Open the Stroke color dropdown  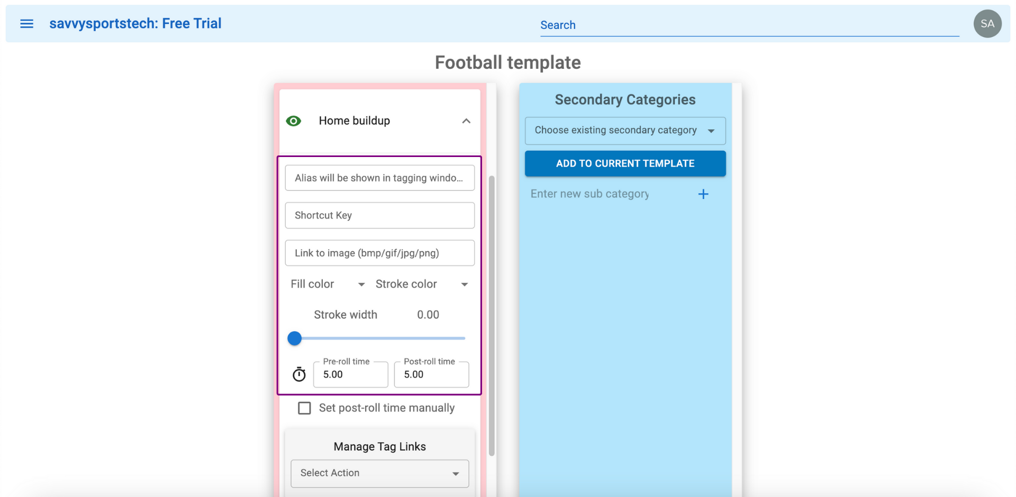(x=422, y=284)
